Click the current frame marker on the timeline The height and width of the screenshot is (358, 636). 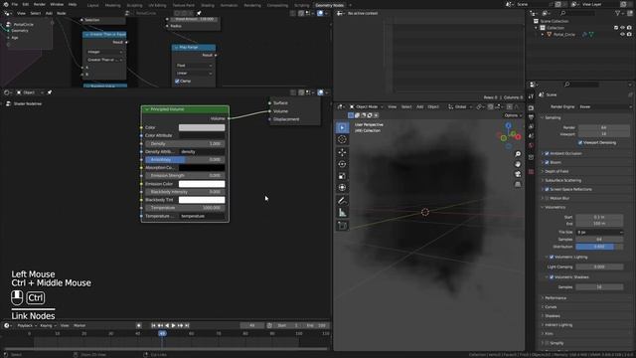click(x=162, y=333)
